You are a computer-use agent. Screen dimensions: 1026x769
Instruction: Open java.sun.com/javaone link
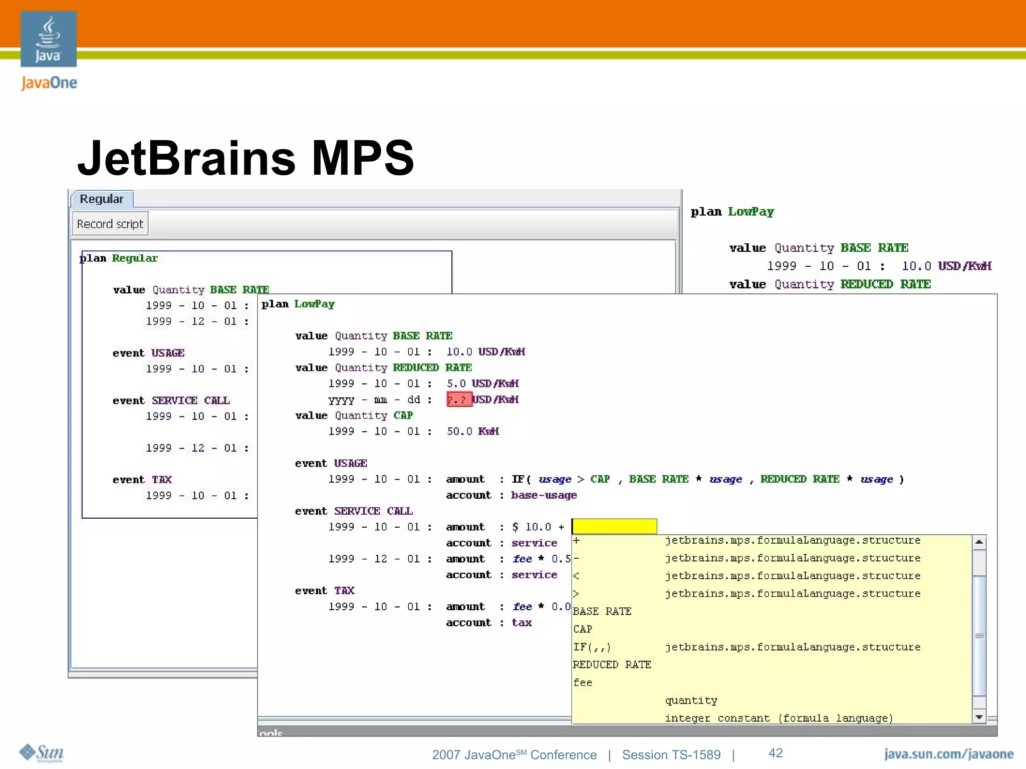(x=948, y=754)
